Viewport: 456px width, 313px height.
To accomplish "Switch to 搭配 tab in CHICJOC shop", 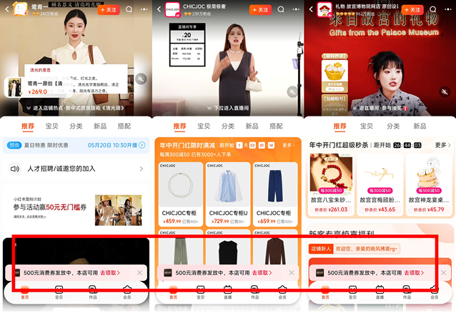I will pos(276,126).
